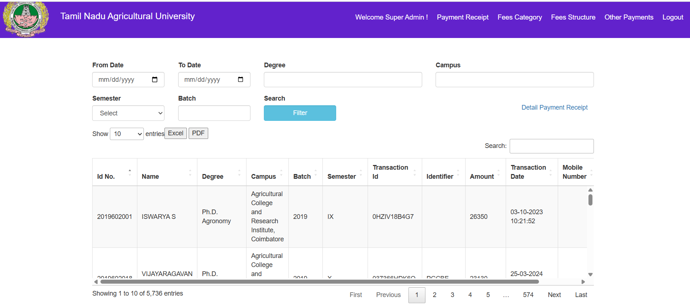Go to the Next results page
Viewport: 690px width, 305px height.
[554, 295]
